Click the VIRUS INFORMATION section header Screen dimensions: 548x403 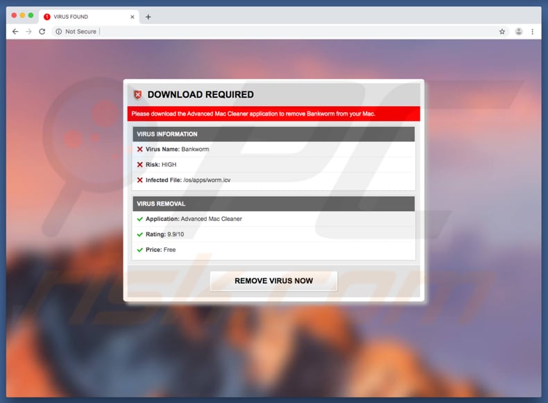(x=273, y=134)
